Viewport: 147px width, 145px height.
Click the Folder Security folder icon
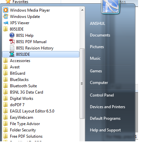pyautogui.click(x=5, y=130)
